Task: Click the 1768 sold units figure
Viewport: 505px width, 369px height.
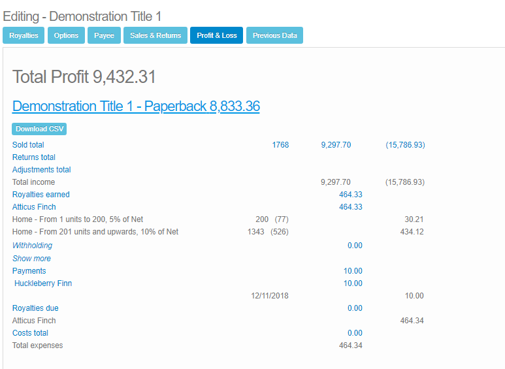Action: click(280, 145)
